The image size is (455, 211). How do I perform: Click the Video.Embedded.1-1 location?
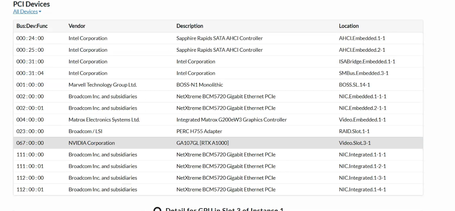[x=362, y=120]
